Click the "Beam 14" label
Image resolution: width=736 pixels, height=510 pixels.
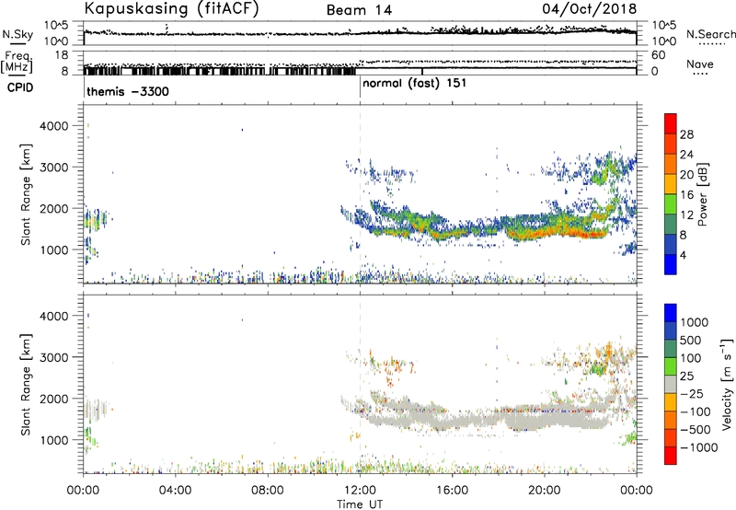tap(359, 10)
